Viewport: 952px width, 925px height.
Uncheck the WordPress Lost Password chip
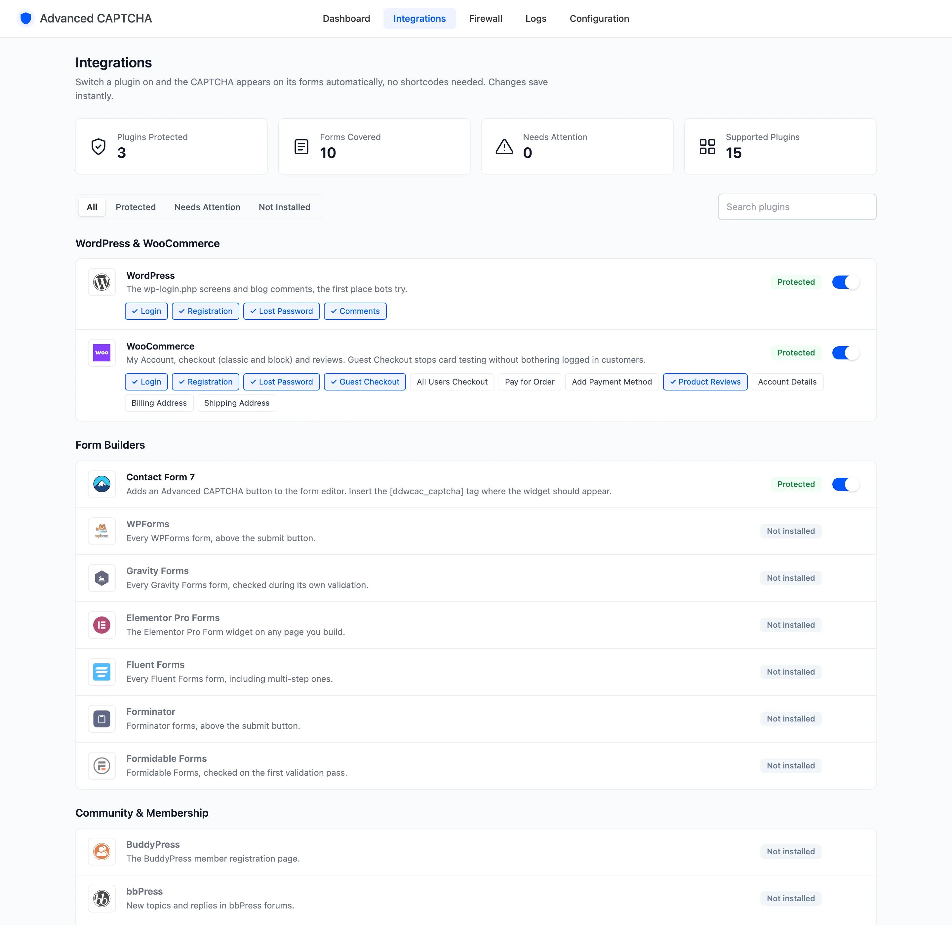[x=281, y=311]
